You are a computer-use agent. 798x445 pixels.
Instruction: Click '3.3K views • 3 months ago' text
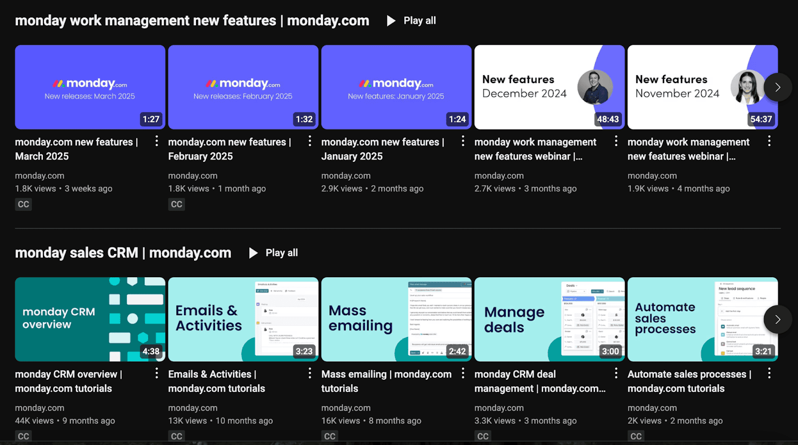526,421
